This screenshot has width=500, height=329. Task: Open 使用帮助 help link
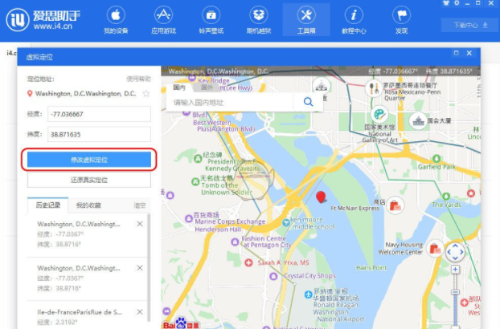point(138,79)
